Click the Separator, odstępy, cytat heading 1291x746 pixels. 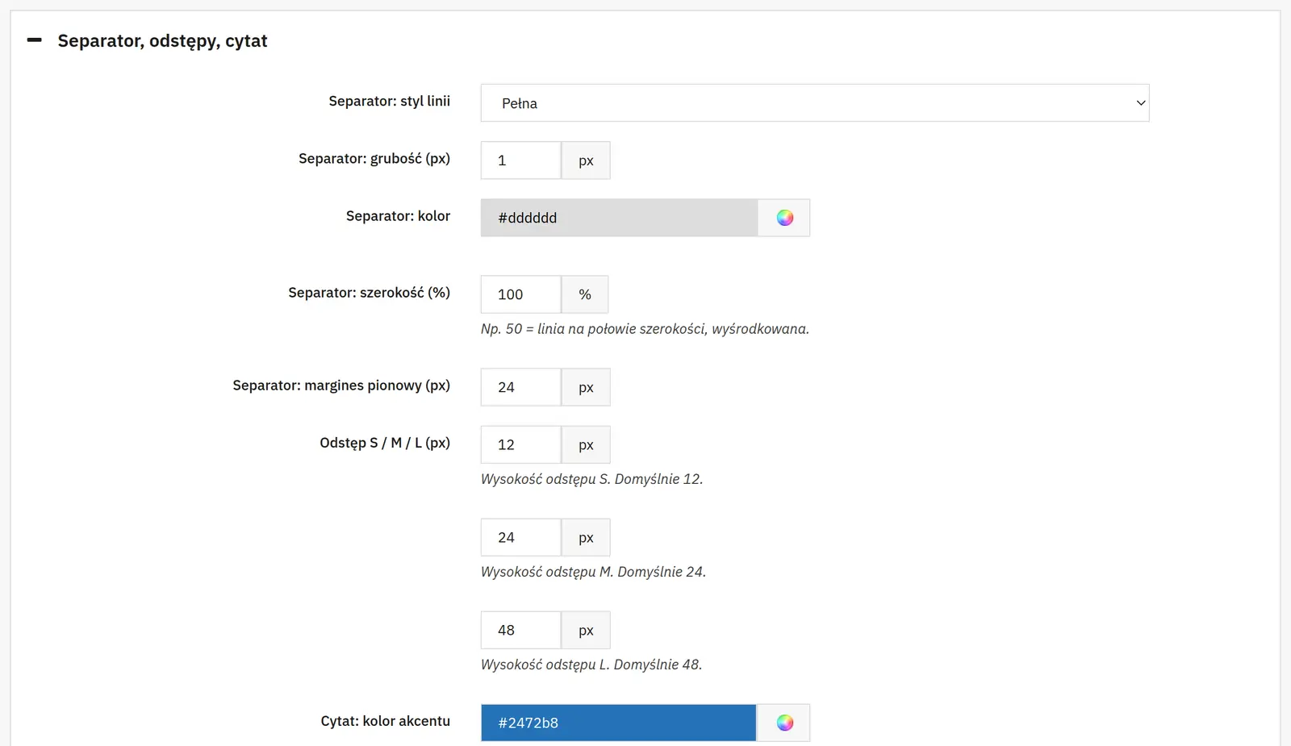click(x=162, y=41)
